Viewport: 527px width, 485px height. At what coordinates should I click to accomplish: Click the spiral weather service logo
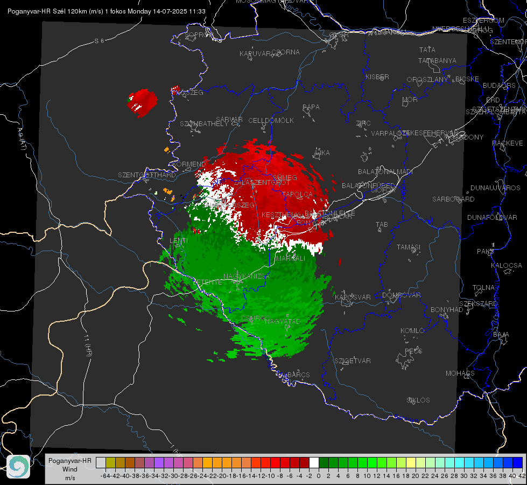[x=18, y=467]
